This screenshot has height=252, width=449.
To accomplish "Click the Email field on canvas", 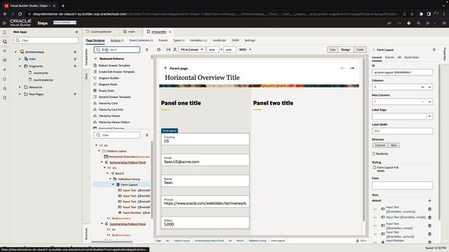I will coord(205,160).
